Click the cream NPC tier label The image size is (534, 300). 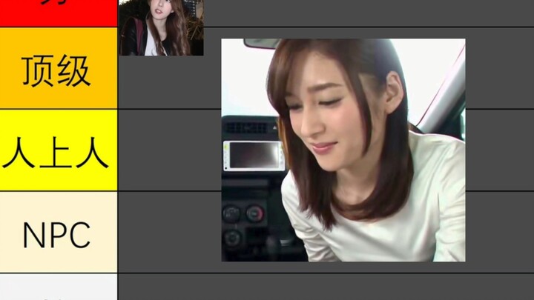[x=58, y=233]
